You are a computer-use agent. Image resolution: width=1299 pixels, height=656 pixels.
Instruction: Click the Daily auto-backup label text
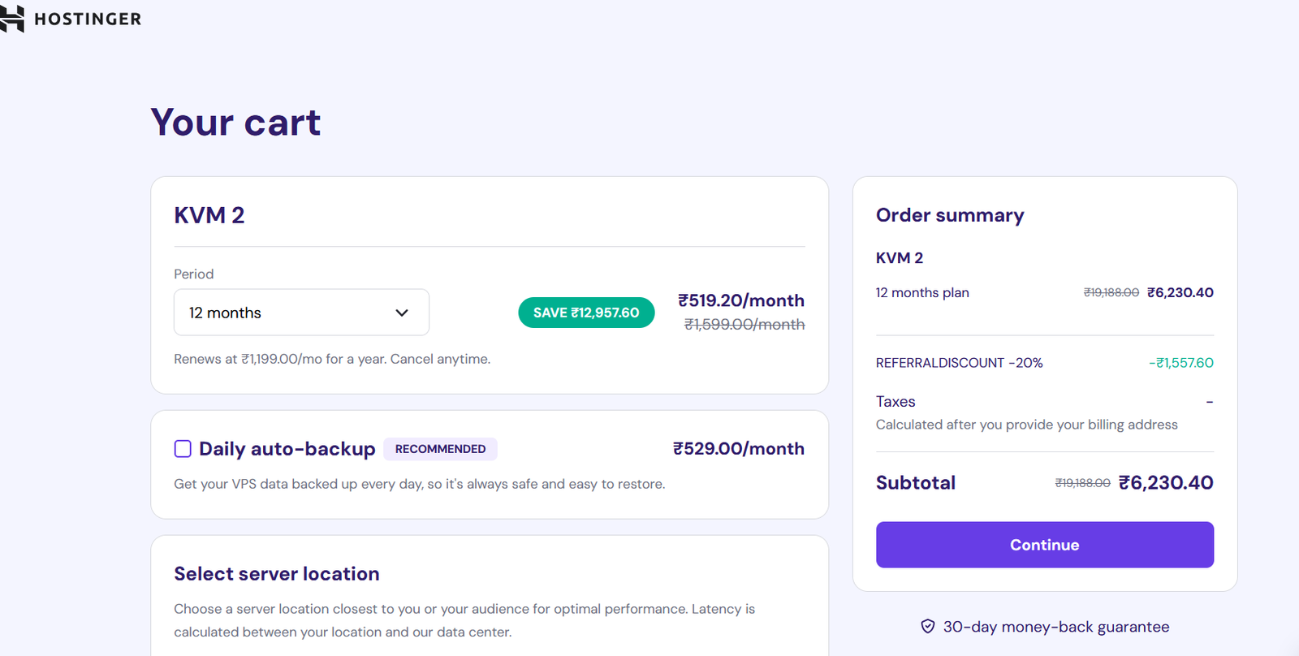[x=287, y=449]
